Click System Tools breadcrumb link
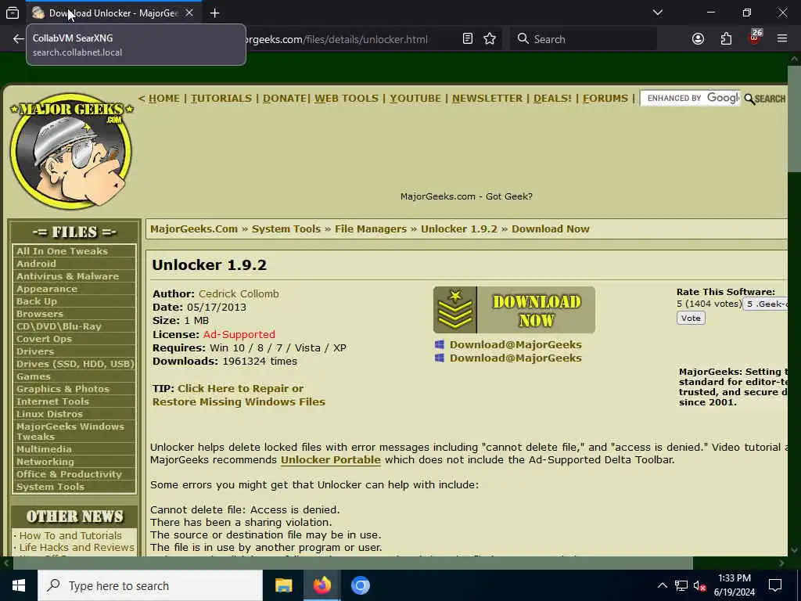This screenshot has width=801, height=601. 286,229
